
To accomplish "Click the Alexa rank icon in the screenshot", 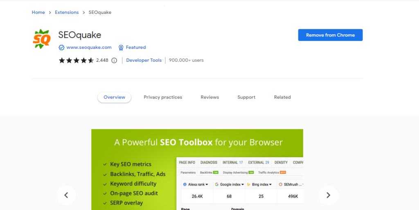I will (185, 184).
